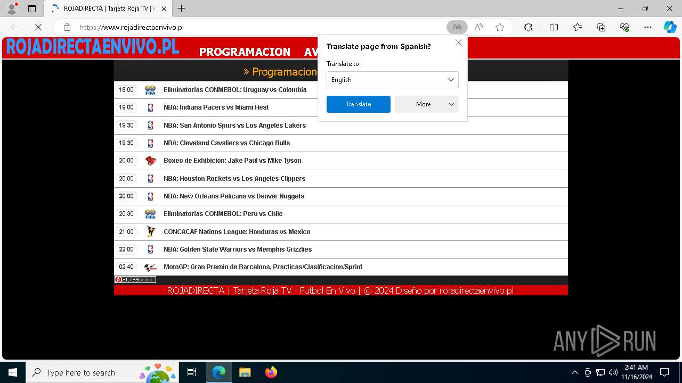682x383 pixels.
Task: Open the Translate to language dropdown
Action: pos(393,80)
